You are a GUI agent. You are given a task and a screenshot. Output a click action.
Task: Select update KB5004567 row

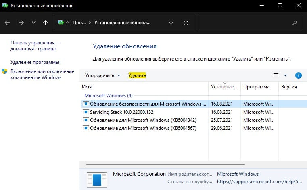[x=194, y=128]
